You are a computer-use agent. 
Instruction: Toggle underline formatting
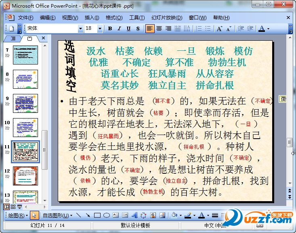[x=128, y=29]
